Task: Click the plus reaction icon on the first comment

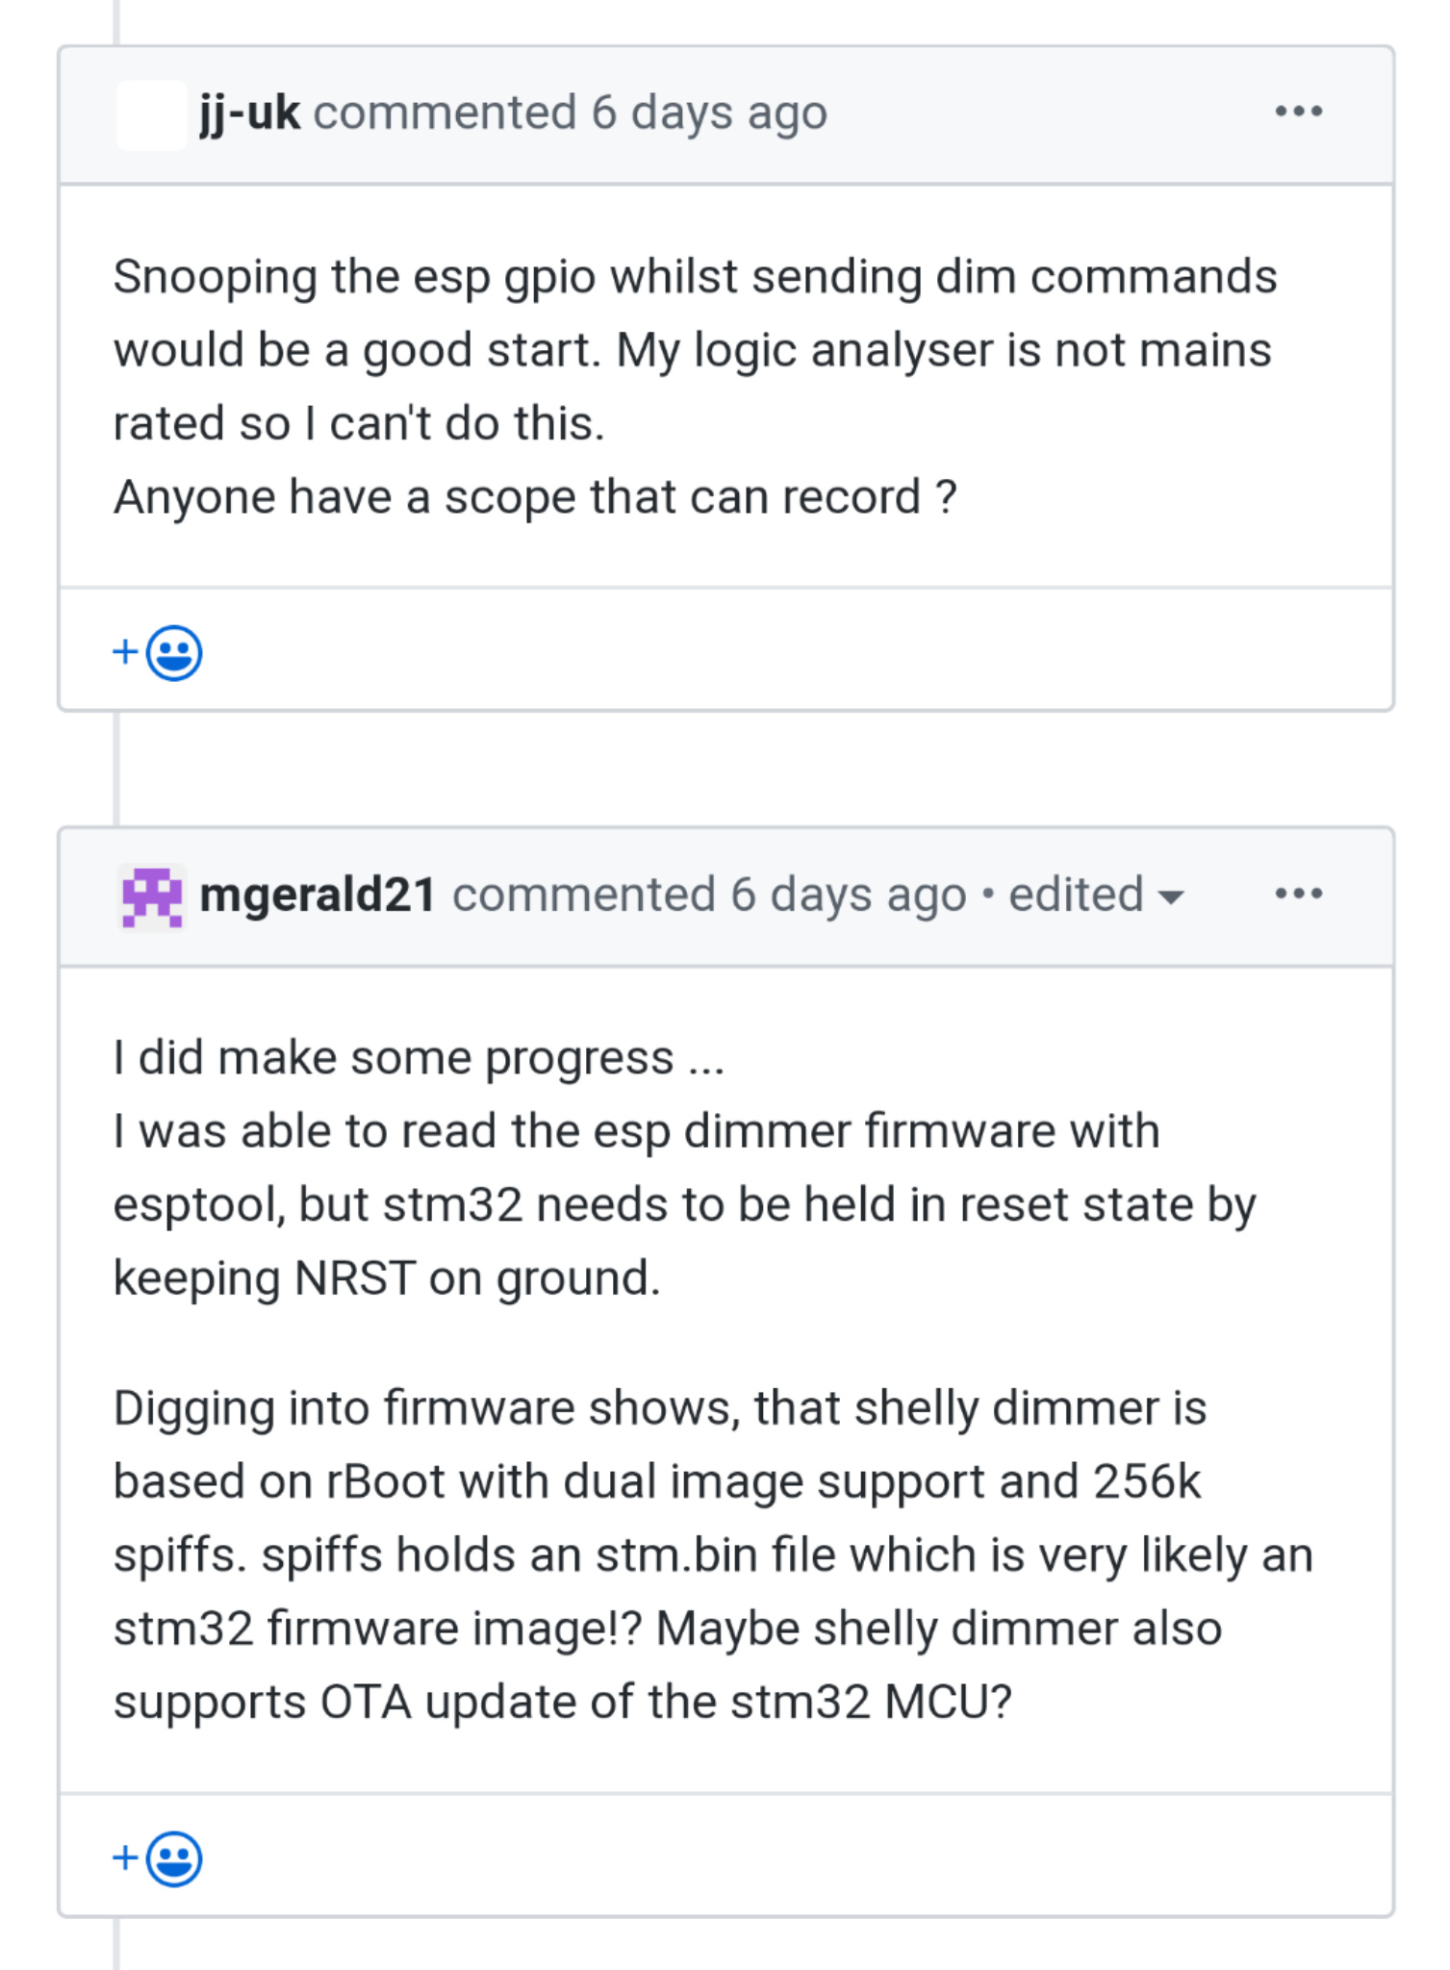Action: (x=124, y=652)
